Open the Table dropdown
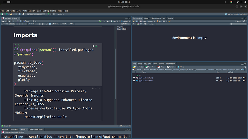This screenshot has width=248, height=139. 72,24
